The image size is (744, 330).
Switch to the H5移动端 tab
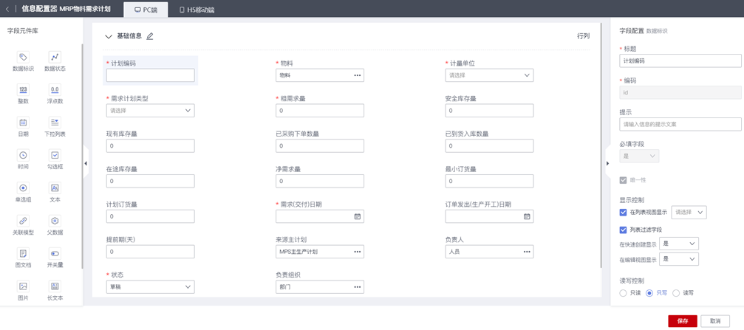coord(197,10)
